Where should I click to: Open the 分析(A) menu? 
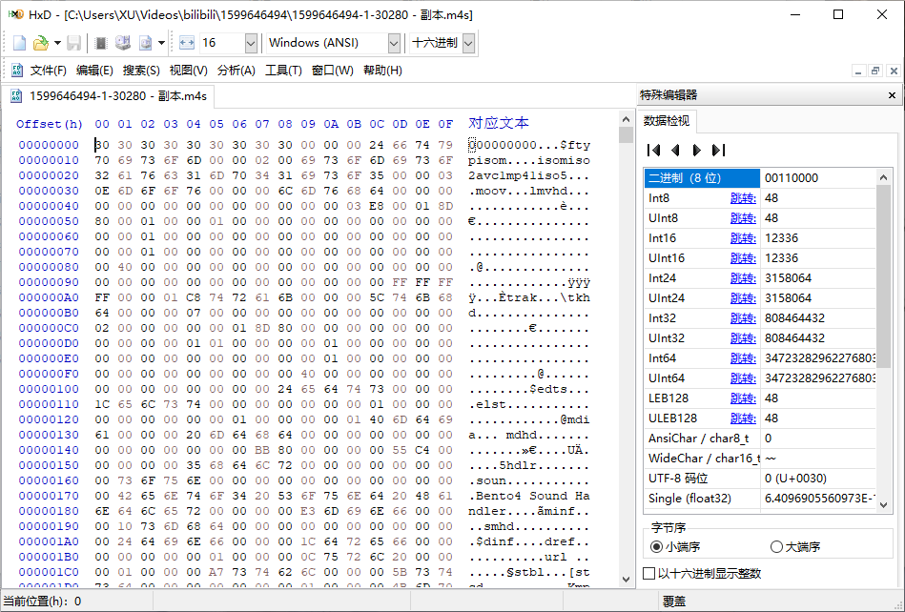[236, 71]
